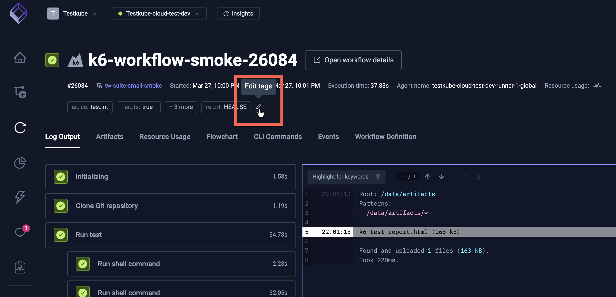Click Open workflow details button

click(x=353, y=60)
